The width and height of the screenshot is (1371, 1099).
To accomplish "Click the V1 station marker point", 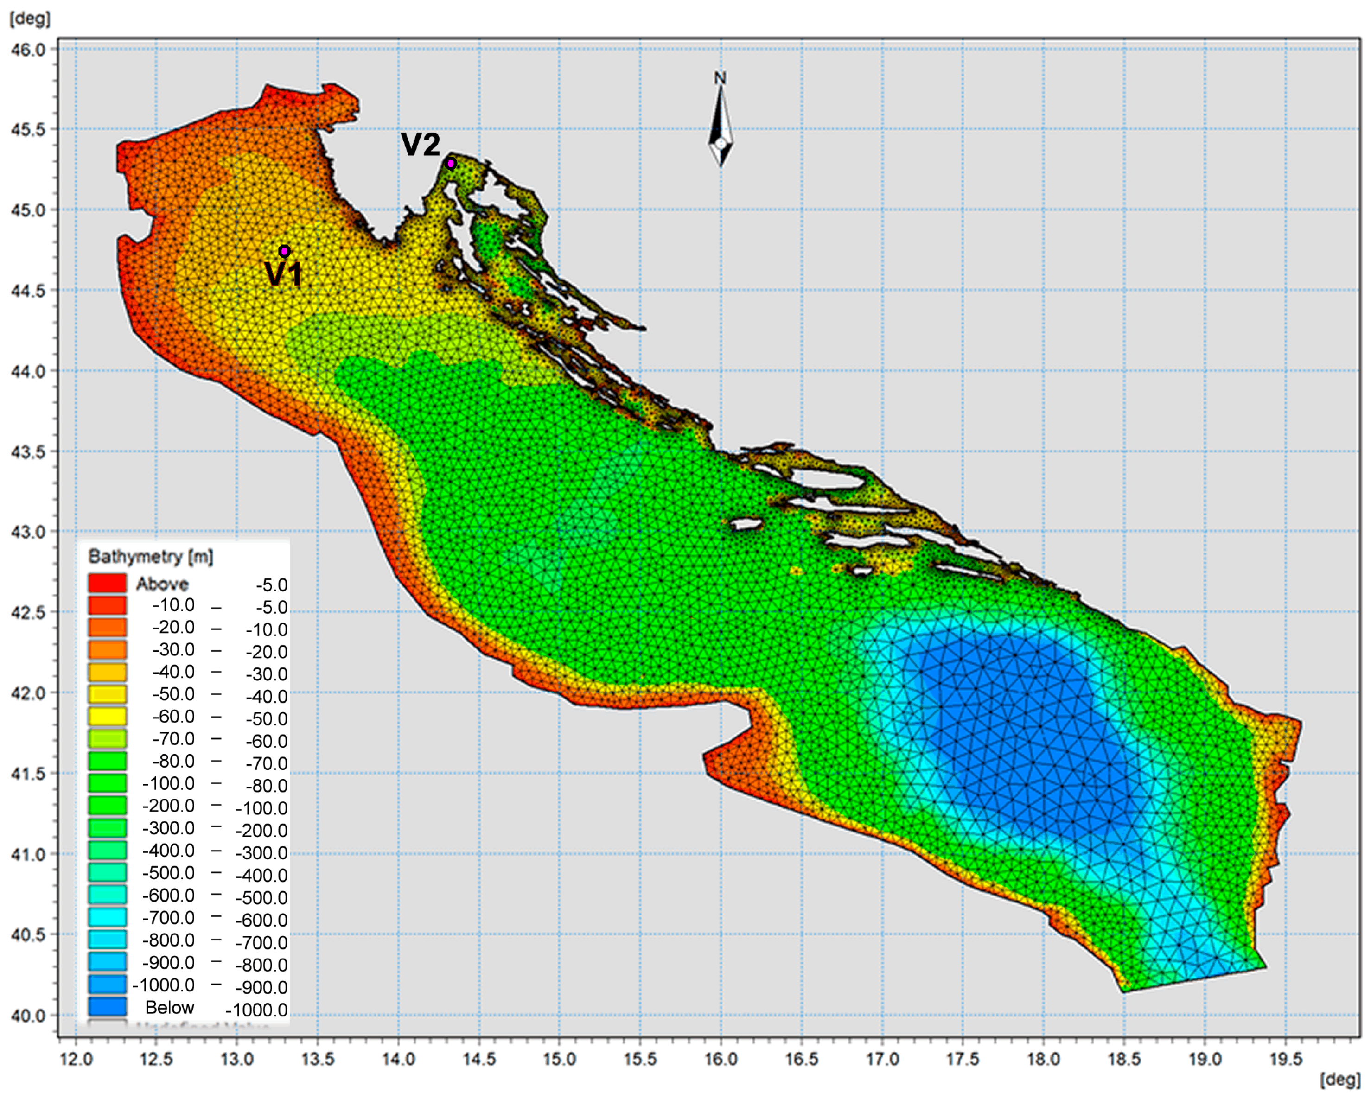I will (284, 251).
